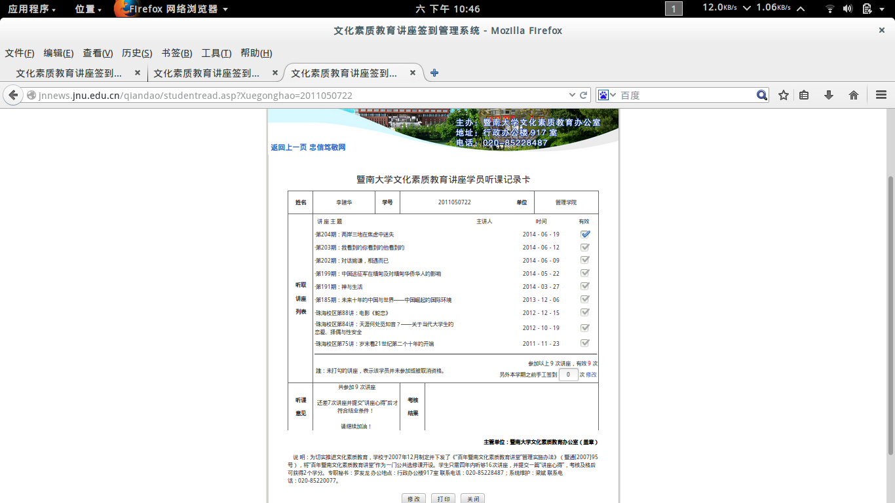Open the 历史(S) menu
Viewport: 895px width, 503px height.
point(137,53)
